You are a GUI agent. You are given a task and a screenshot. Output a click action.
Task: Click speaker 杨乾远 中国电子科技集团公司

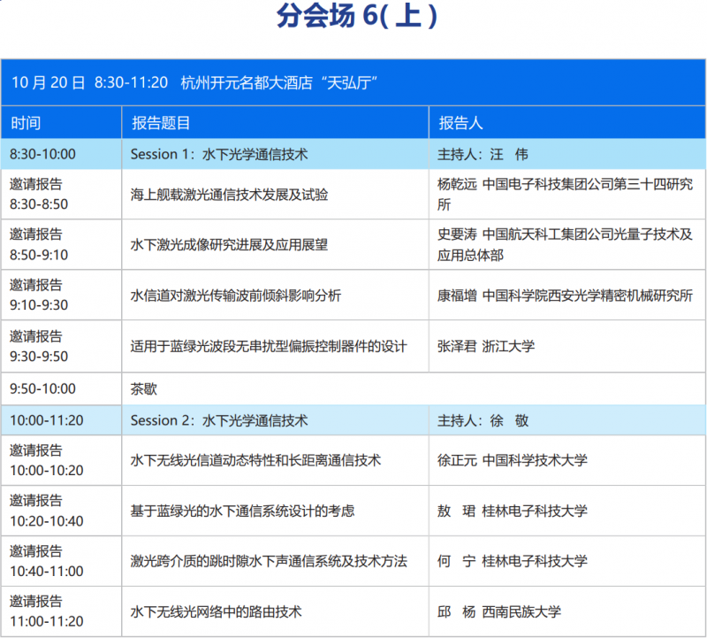tap(565, 195)
